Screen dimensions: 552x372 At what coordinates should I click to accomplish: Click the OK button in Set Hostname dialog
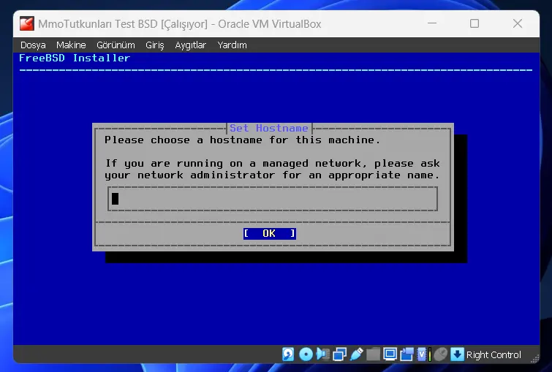point(270,233)
